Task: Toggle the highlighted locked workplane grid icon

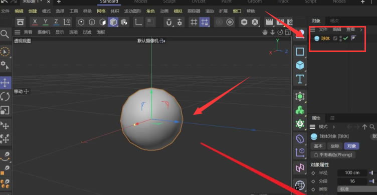Action: [205, 22]
